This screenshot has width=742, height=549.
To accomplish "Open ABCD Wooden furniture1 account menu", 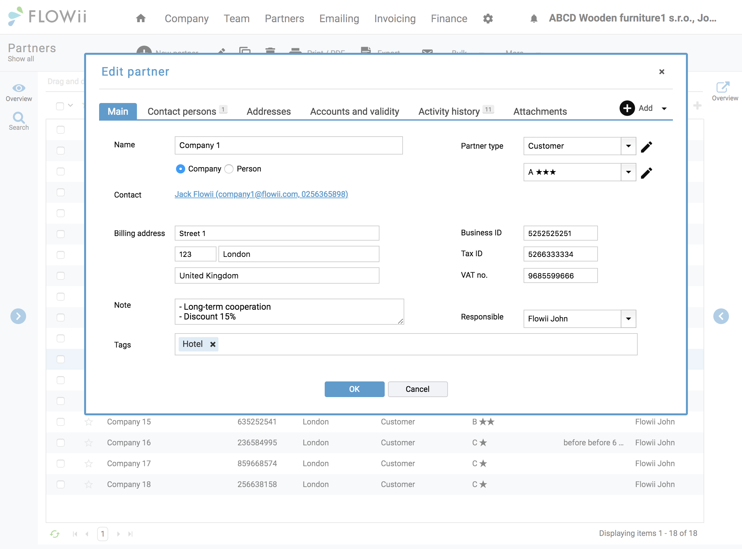I will (x=632, y=18).
